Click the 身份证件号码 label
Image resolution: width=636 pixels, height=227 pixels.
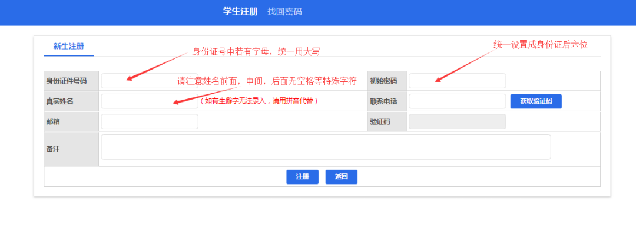(x=67, y=81)
